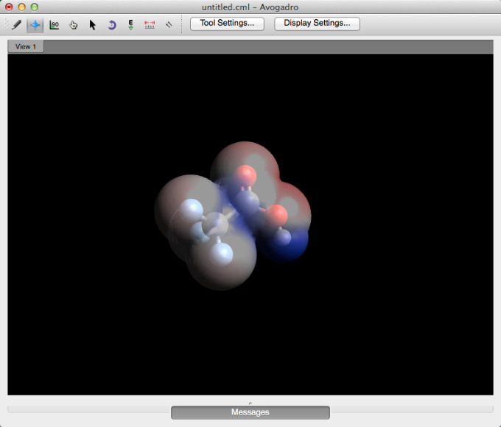501x427 pixels.
Task: Grab the toolbar grip handle
Action: click(x=7, y=24)
